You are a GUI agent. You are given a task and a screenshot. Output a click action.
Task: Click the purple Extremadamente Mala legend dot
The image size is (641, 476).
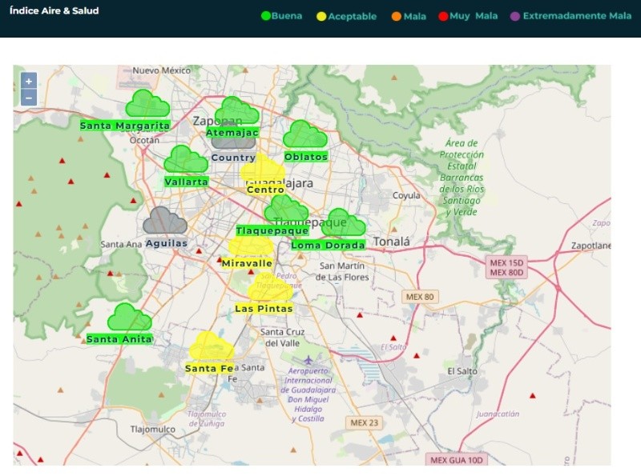click(x=515, y=16)
